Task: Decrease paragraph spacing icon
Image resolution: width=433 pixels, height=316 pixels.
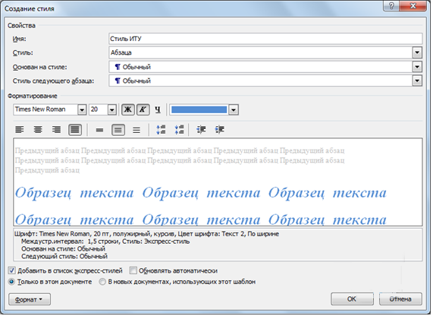Action: (180, 130)
